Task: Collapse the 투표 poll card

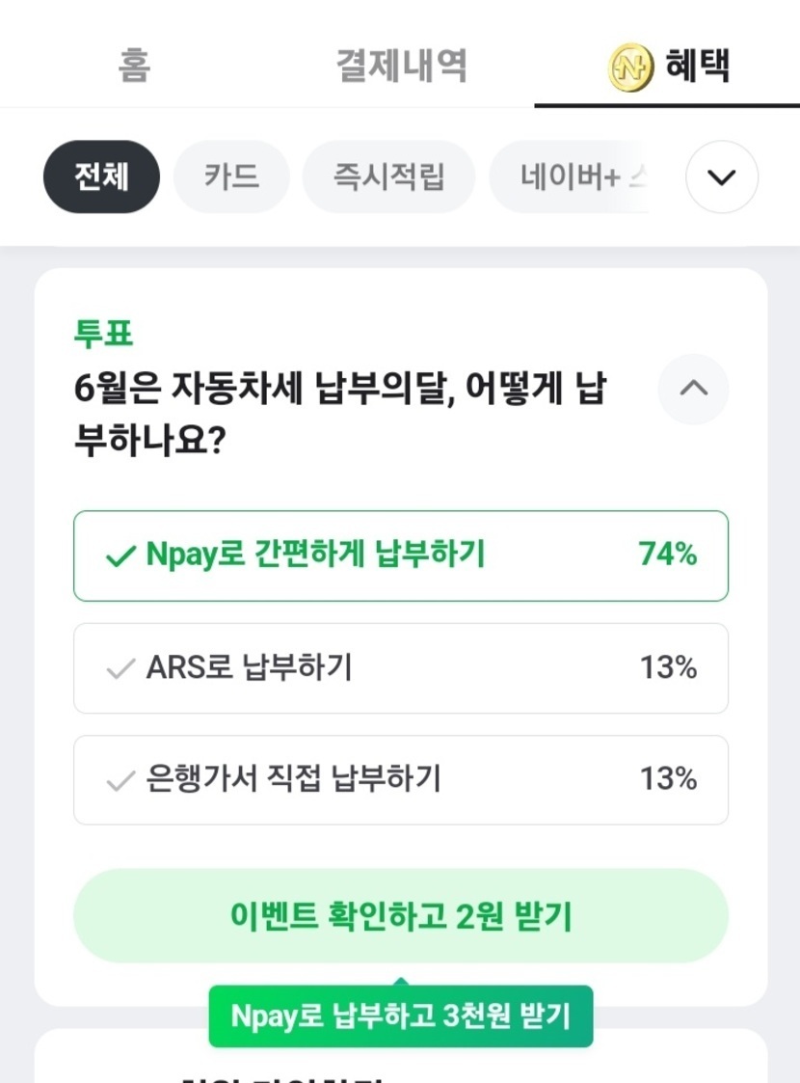Action: (x=693, y=389)
